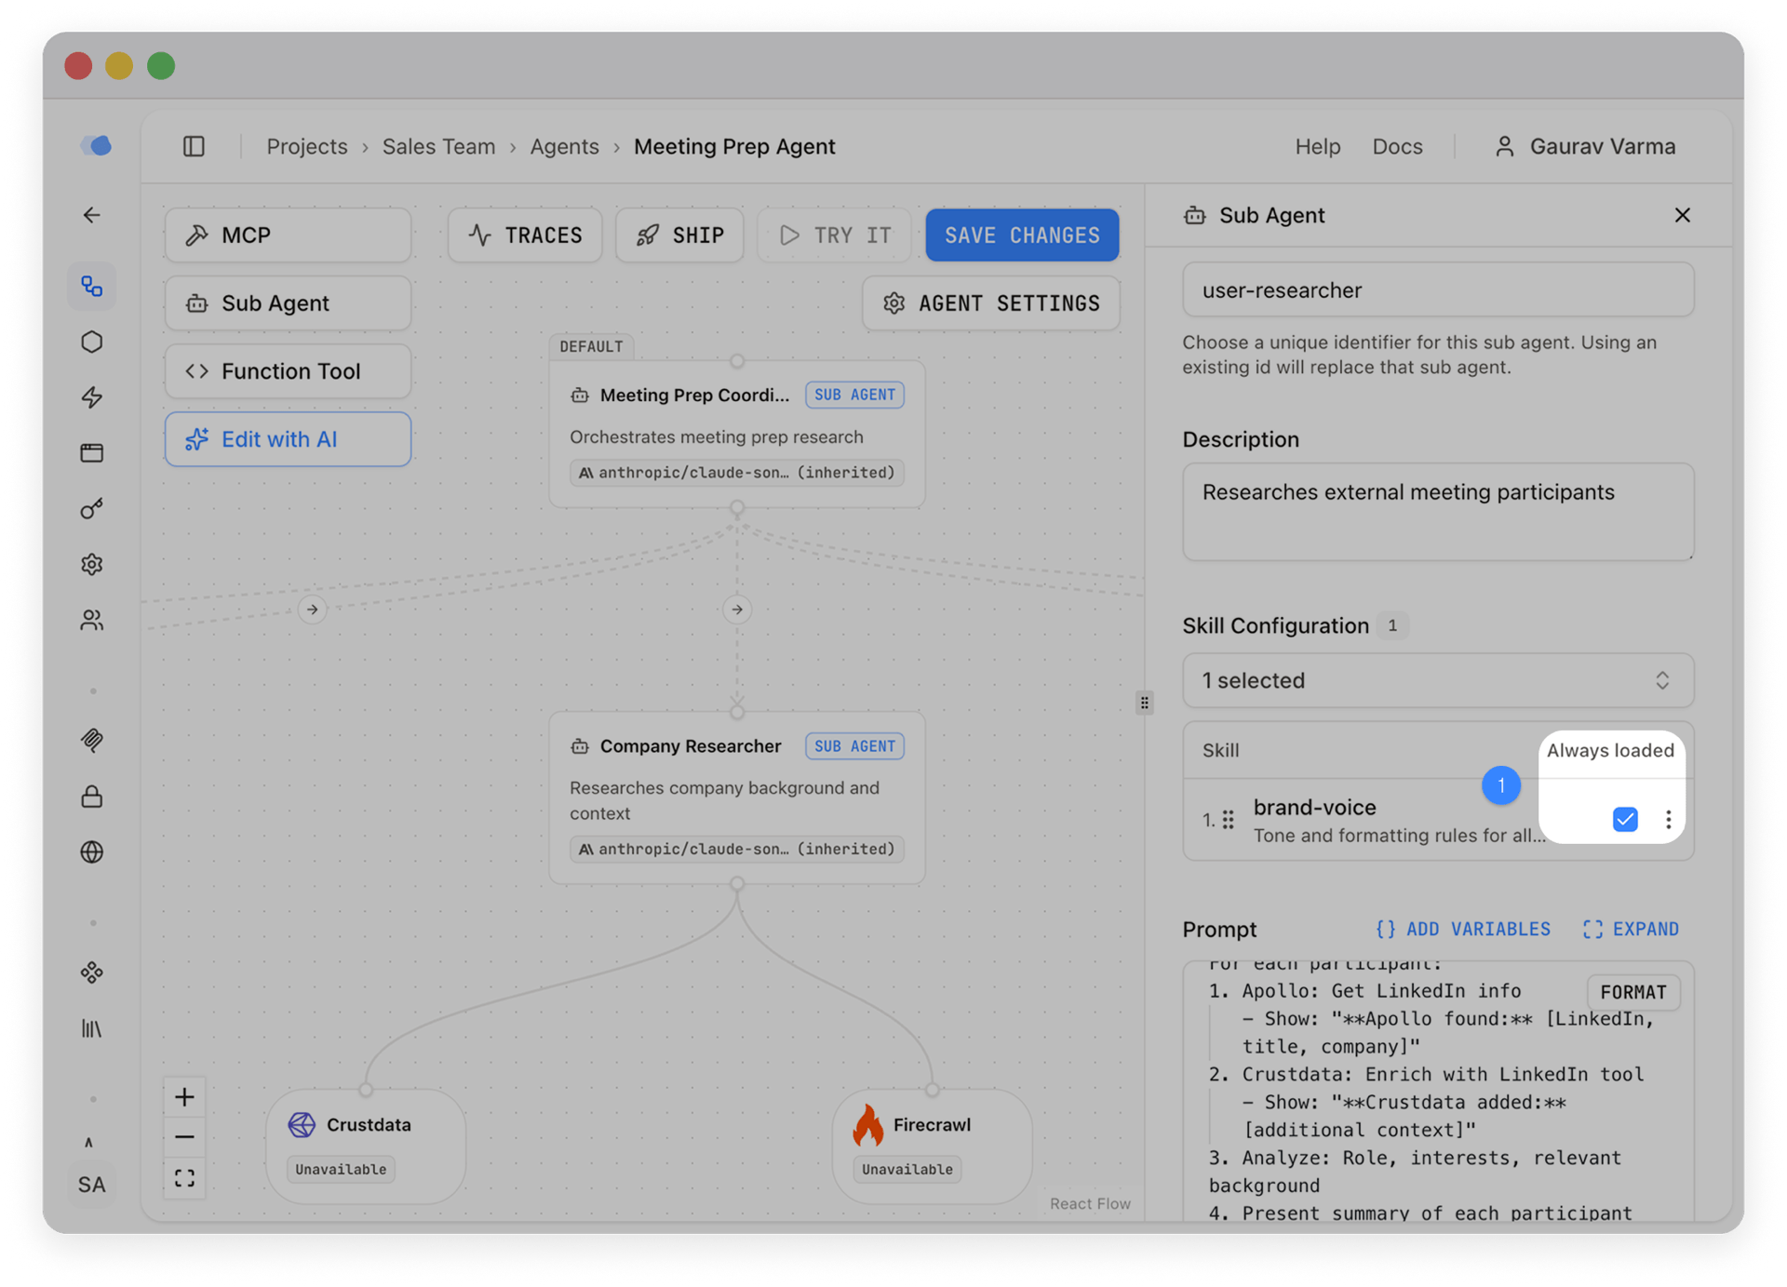The image size is (1787, 1287).
Task: Select the hexagon icon in the sidebar
Action: pyautogui.click(x=92, y=342)
